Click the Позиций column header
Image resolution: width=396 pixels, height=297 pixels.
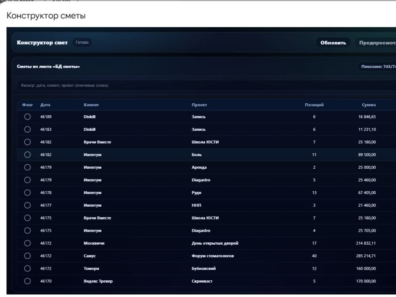coord(314,105)
